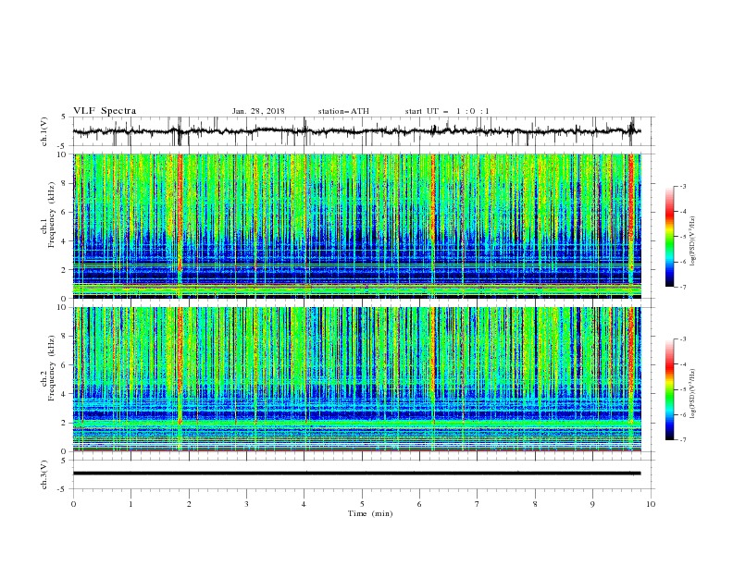Click the ch.1 color bar "log(PSD)(V²/Hz)" label
This screenshot has height=566, width=733.
693,241
